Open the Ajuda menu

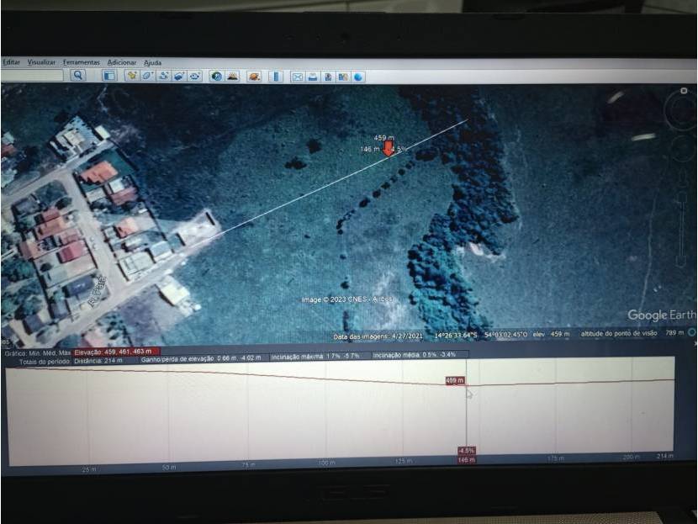153,63
